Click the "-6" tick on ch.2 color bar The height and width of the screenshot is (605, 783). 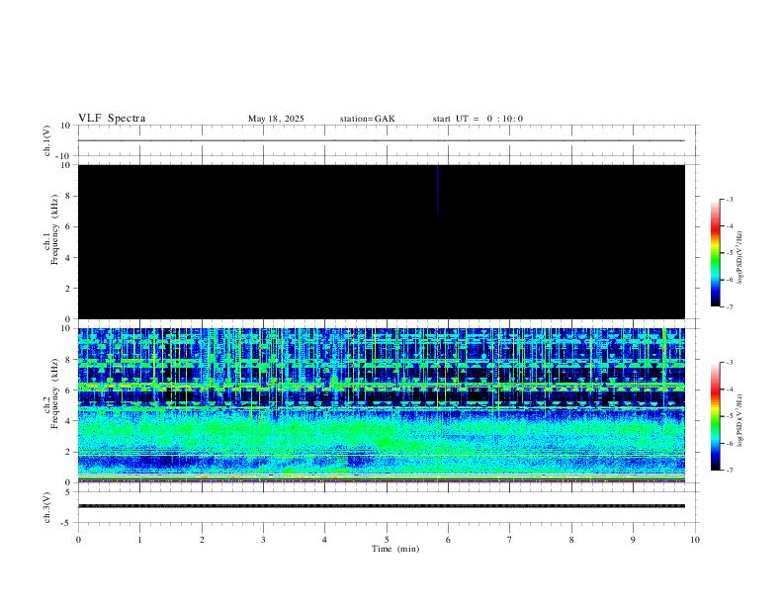(x=730, y=443)
